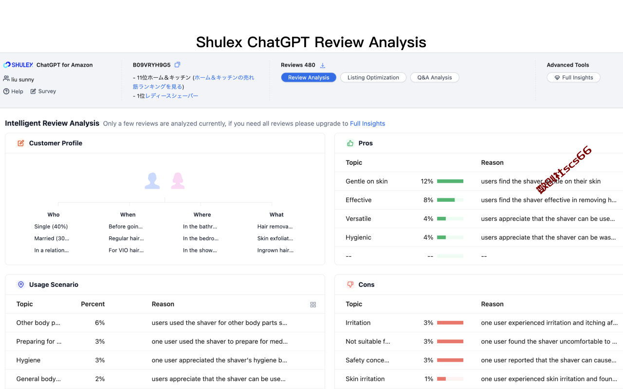
Task: Click the Skin irritation 1% red bar
Action: tap(450, 379)
